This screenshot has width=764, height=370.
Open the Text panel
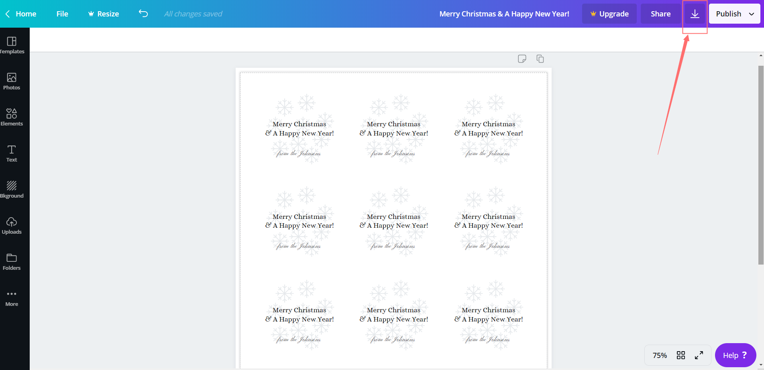(x=11, y=152)
